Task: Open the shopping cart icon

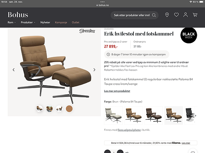Action: pyautogui.click(x=195, y=15)
